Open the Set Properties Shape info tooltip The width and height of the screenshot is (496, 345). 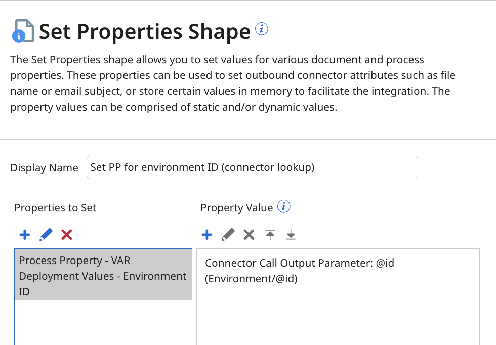pos(262,29)
